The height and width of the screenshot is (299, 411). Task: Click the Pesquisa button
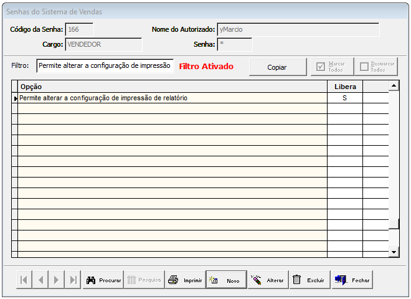pos(144,280)
